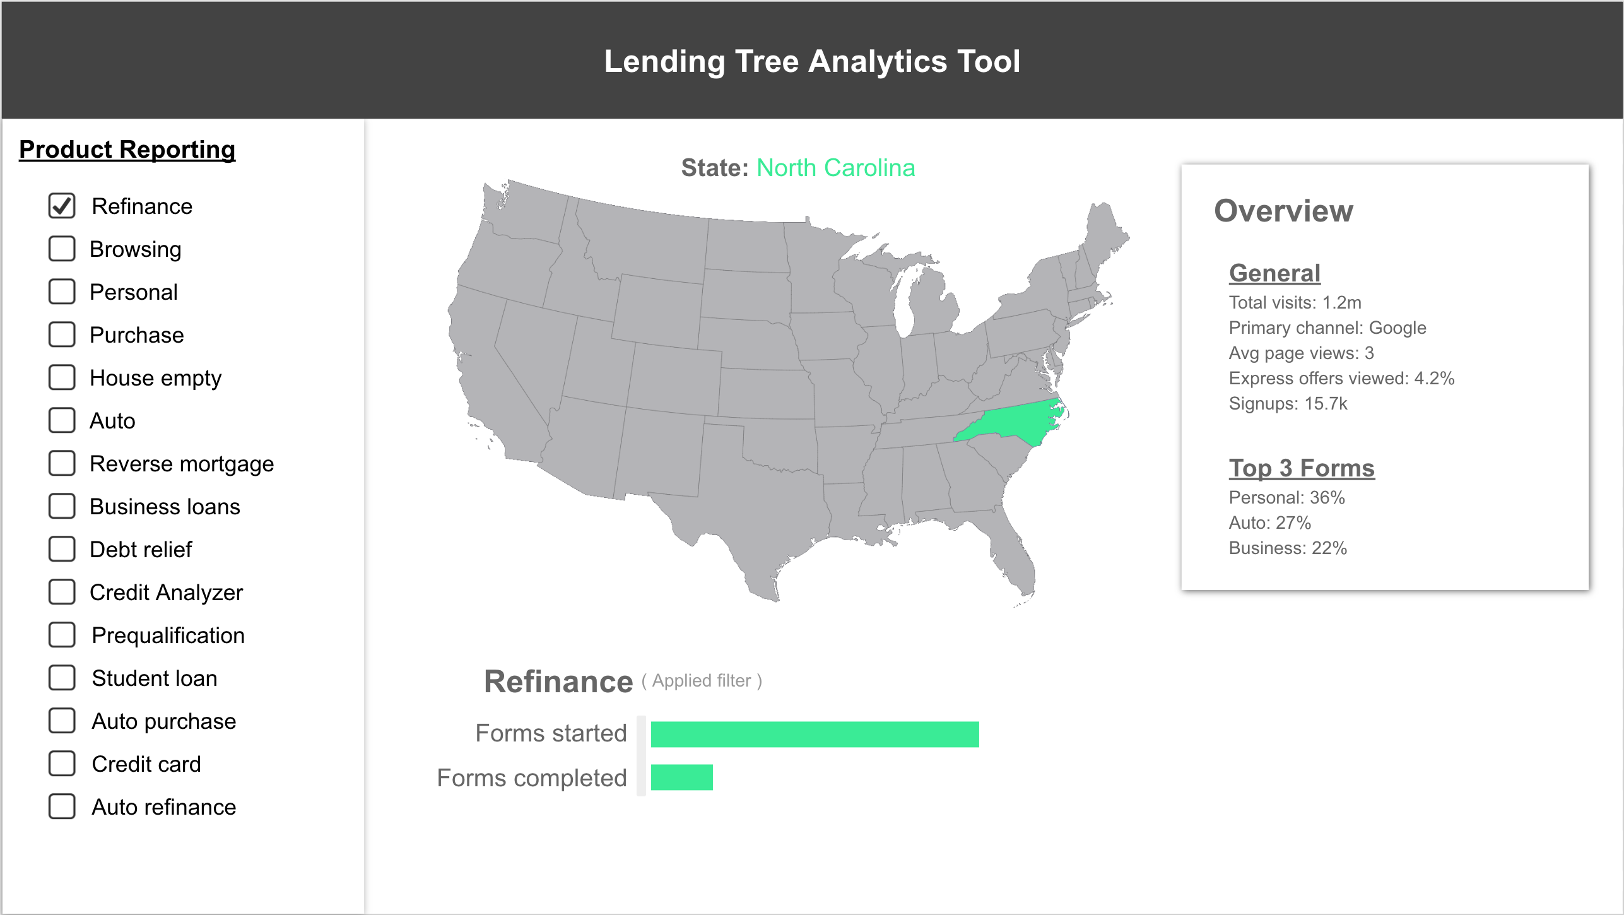Toggle the Auto checkbox
The image size is (1624, 915).
(62, 421)
